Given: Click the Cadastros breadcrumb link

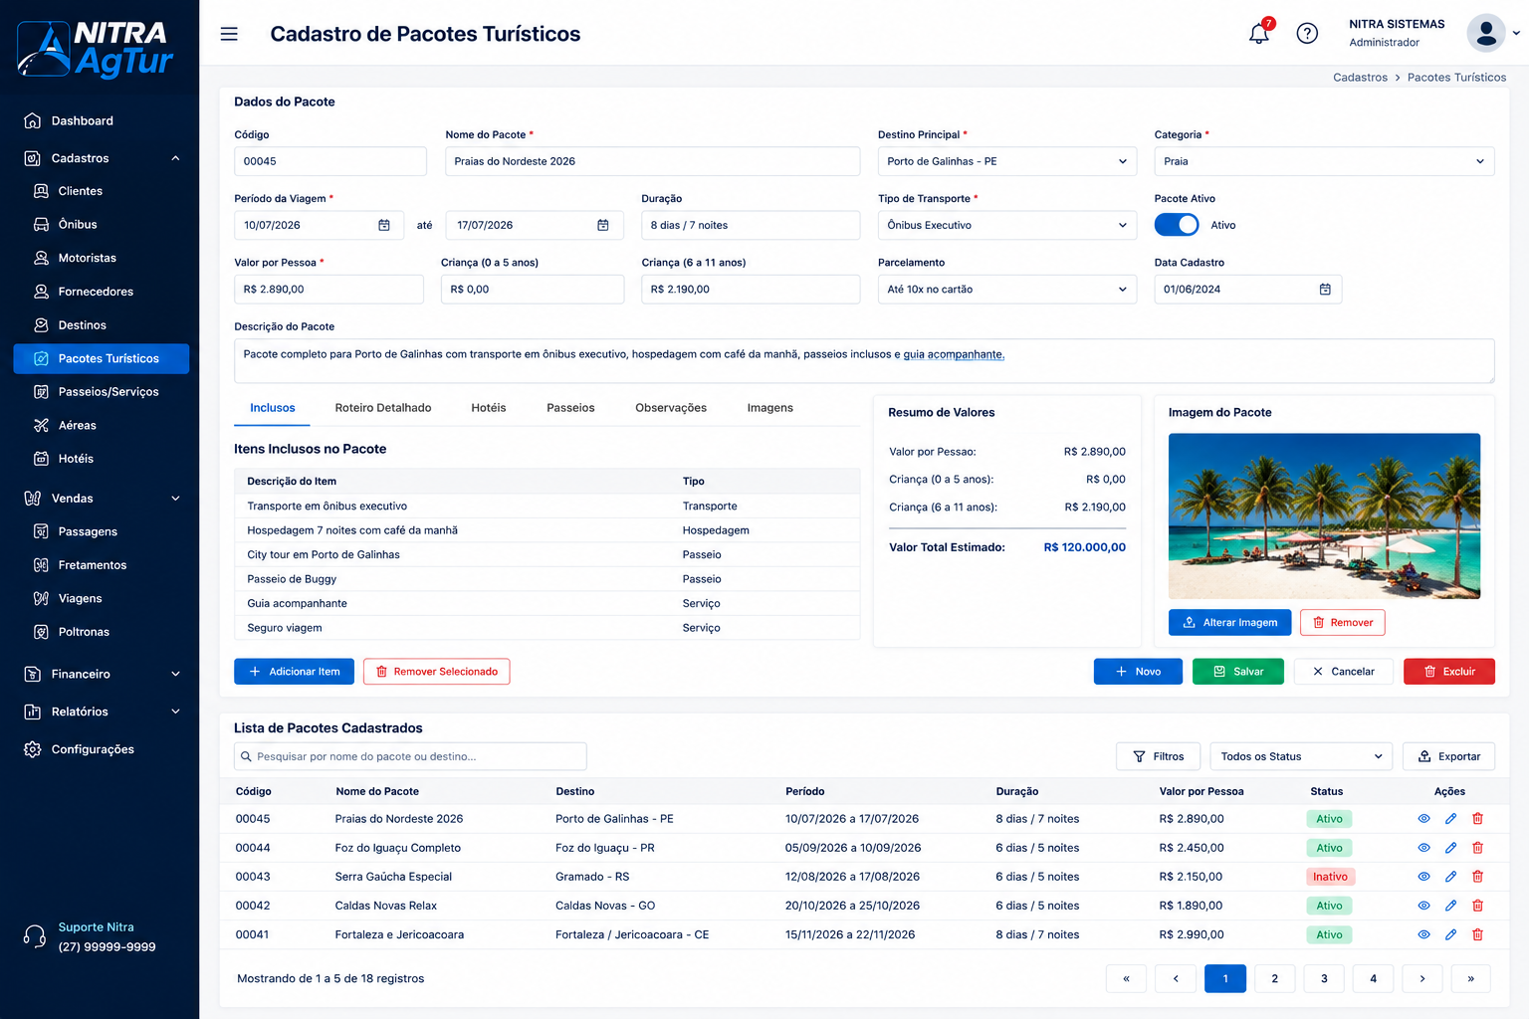Looking at the screenshot, I should tap(1360, 78).
